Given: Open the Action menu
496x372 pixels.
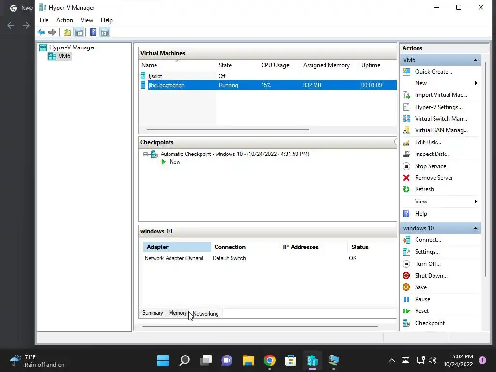Looking at the screenshot, I should coord(64,20).
